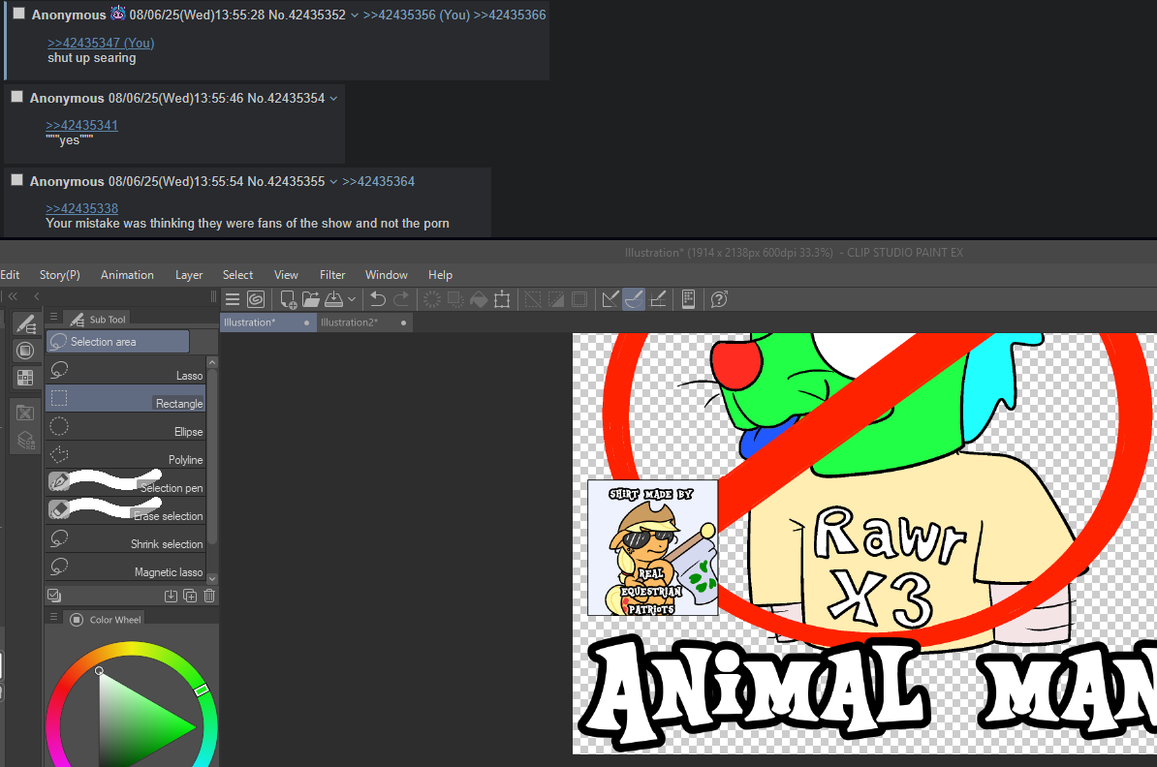Select the Sub Tool panel tab
The height and width of the screenshot is (767, 1157).
(x=98, y=319)
